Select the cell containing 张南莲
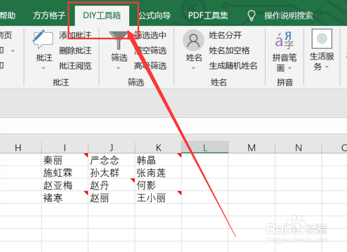Viewport: 347px width, 252px height. coord(158,172)
